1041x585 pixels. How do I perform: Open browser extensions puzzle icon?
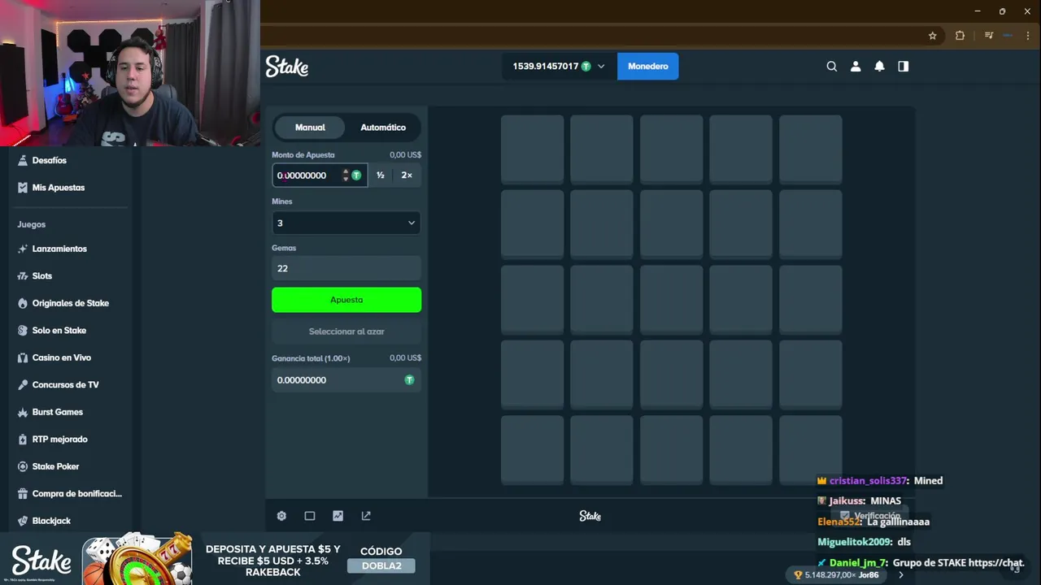tap(960, 36)
